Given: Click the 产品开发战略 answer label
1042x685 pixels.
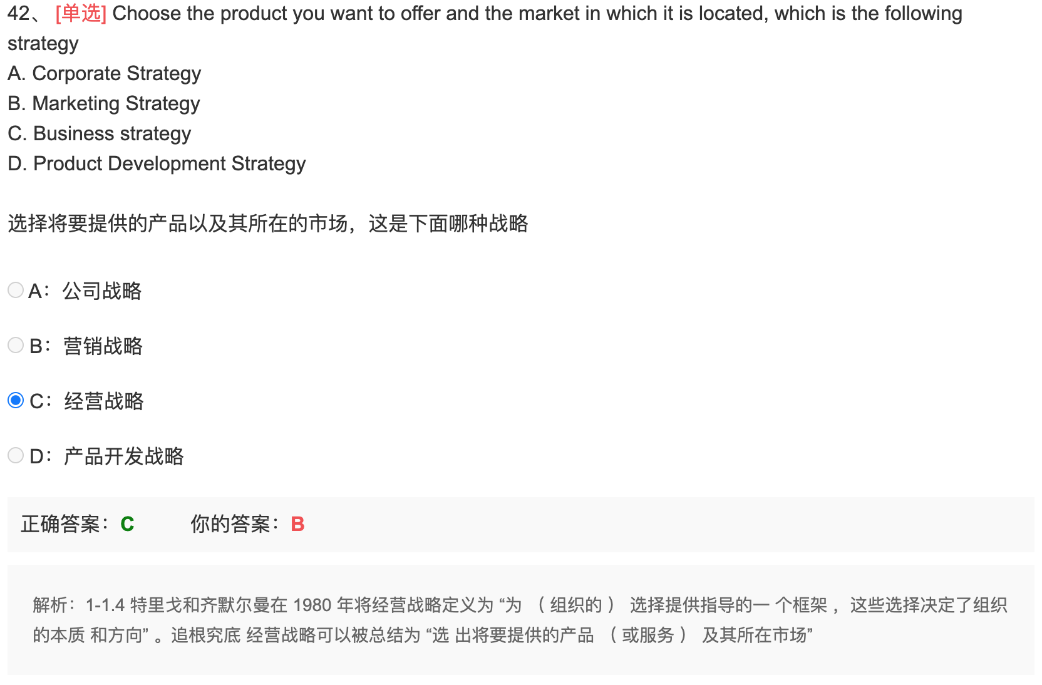Looking at the screenshot, I should click(x=124, y=456).
